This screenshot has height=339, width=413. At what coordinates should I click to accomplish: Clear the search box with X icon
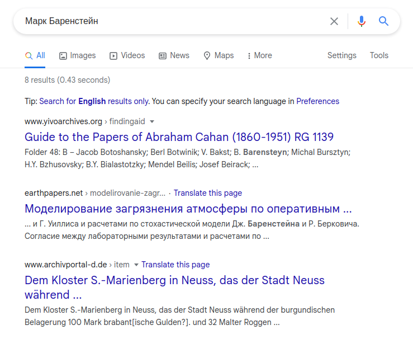pos(334,21)
